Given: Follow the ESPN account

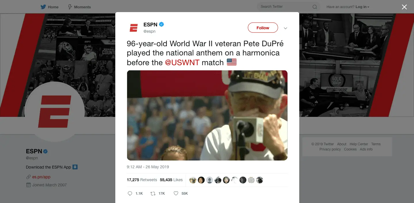Looking at the screenshot, I should click(263, 28).
